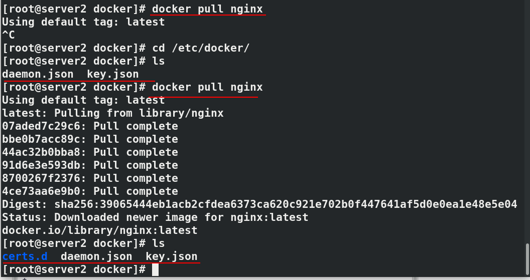The height and width of the screenshot is (280, 530).
Task: Click the 4ce73aa6e9b0 layer ID
Action: tap(41, 191)
